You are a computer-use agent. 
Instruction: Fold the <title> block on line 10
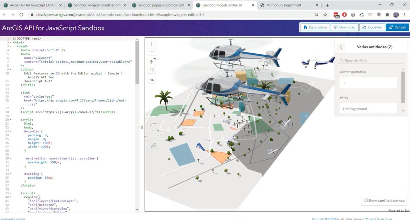pos(11,69)
